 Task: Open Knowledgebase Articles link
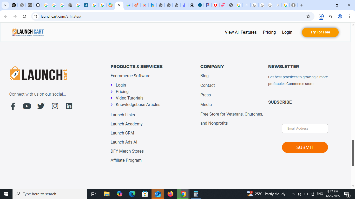(x=138, y=104)
